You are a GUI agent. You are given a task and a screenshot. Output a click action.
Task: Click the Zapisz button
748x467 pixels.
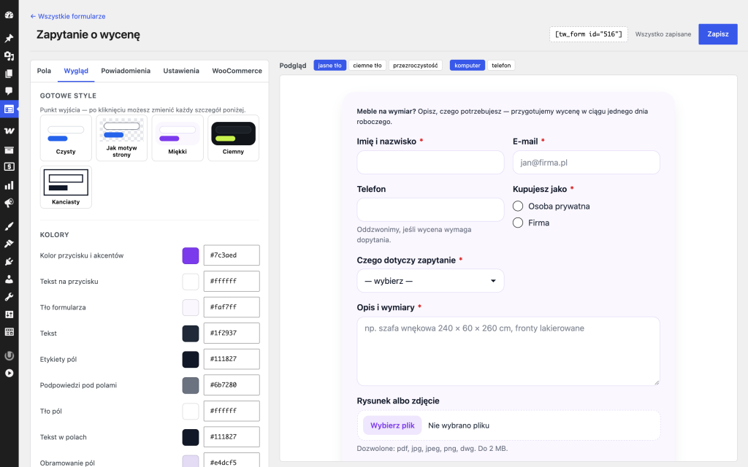tap(717, 34)
